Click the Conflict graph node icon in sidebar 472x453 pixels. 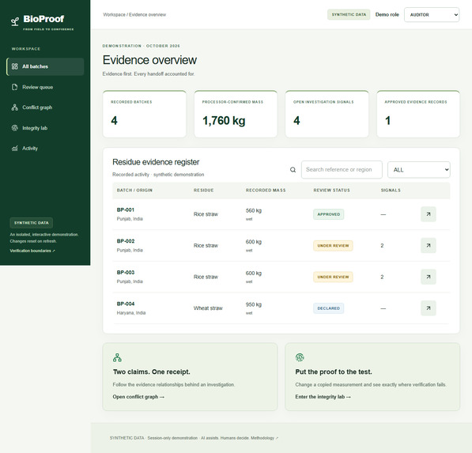(x=14, y=108)
